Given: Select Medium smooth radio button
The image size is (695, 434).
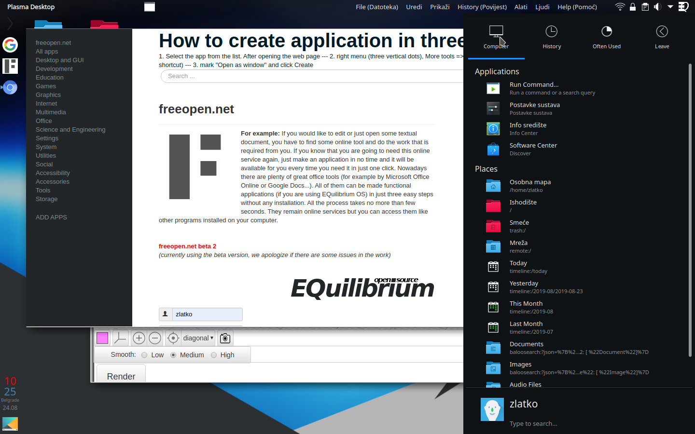Looking at the screenshot, I should pos(173,355).
